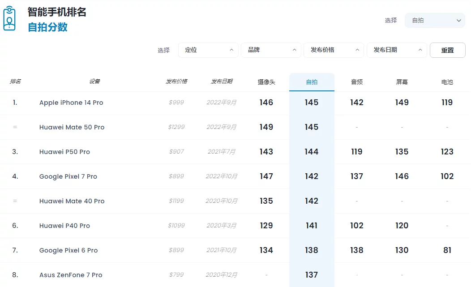
Task: Click iPhone 14 Pro price $999
Action: [x=176, y=103]
